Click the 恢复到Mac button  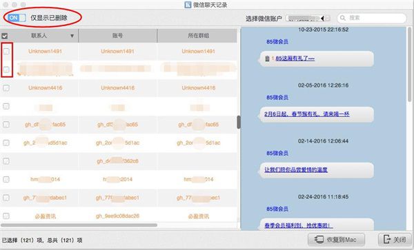(x=336, y=240)
